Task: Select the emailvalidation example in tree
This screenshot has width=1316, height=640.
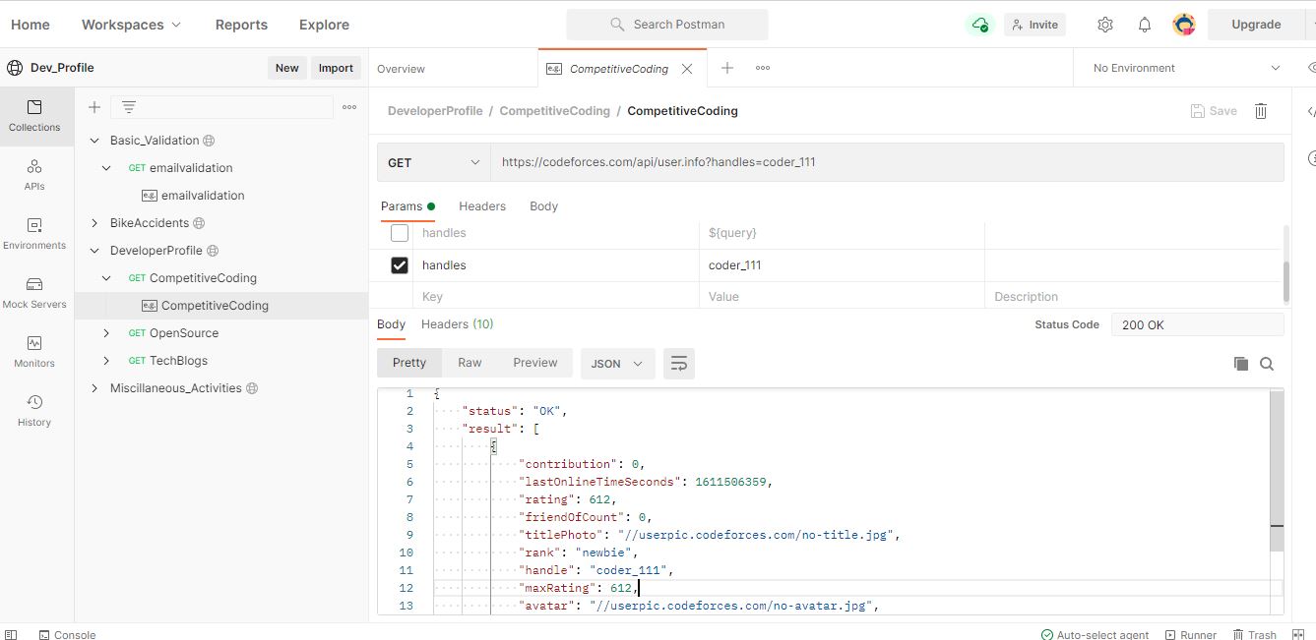Action: coord(203,196)
